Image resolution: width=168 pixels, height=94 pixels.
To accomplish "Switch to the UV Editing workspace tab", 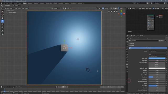I will coord(42,3).
